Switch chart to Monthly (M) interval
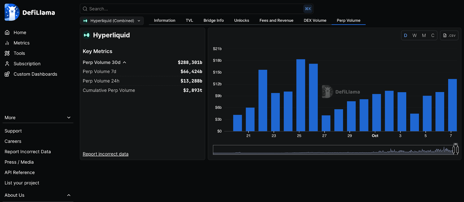 [424, 35]
